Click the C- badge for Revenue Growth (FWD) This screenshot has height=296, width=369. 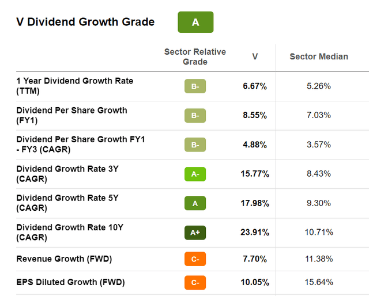pyautogui.click(x=195, y=259)
